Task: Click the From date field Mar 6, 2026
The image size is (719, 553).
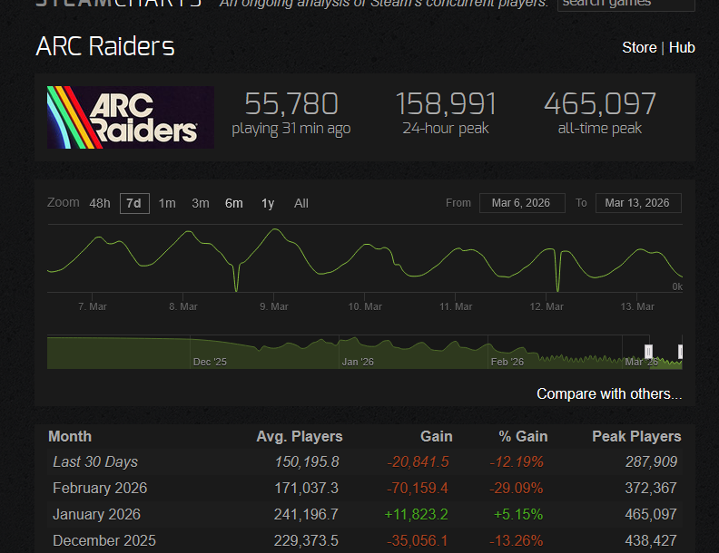Action: [x=522, y=203]
